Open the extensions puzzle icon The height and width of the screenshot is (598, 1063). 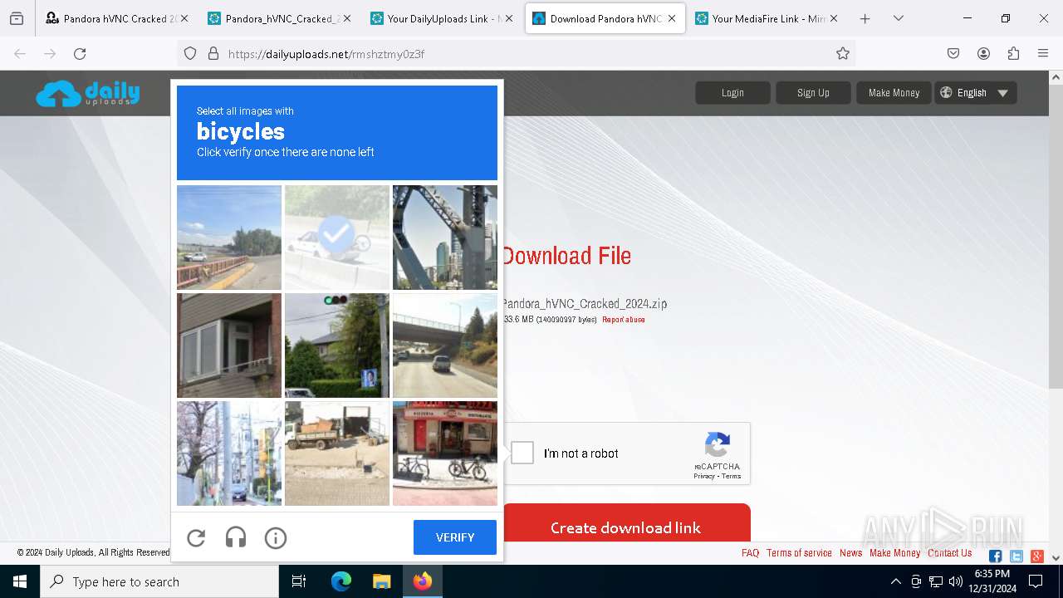click(1013, 53)
